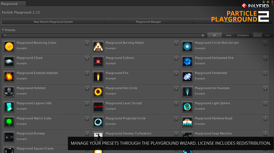
Task: Select the Playground Cubism preset icon
Action: [x=98, y=61]
